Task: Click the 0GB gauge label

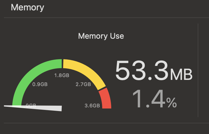Action: [31, 106]
